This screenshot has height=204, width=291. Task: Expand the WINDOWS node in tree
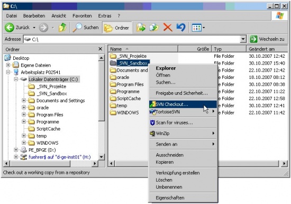pyautogui.click(x=24, y=143)
